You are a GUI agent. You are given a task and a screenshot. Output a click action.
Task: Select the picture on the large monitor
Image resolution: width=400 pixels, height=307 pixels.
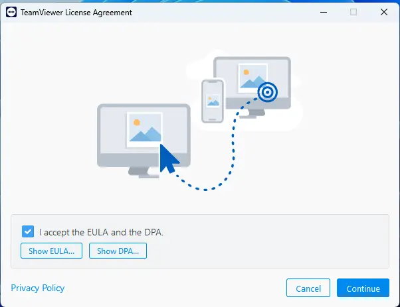pyautogui.click(x=145, y=130)
